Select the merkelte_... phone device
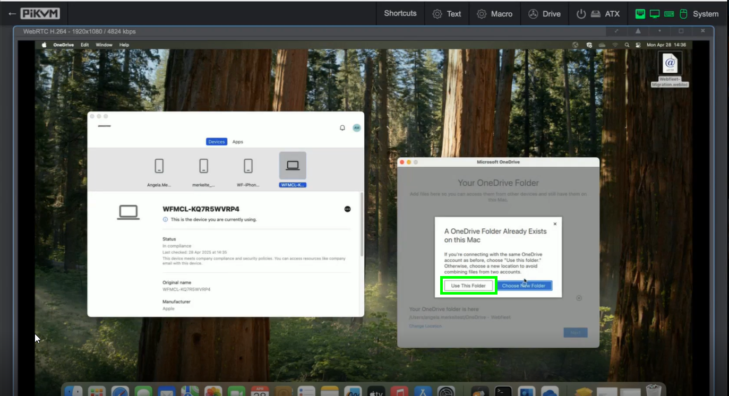Image resolution: width=729 pixels, height=396 pixels. click(x=204, y=170)
